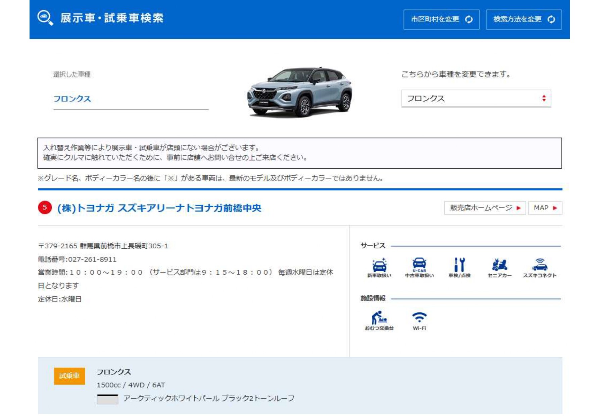This screenshot has height=416, width=589.
Task: Click 車検/点検 wrench icon
Action: coord(459,268)
